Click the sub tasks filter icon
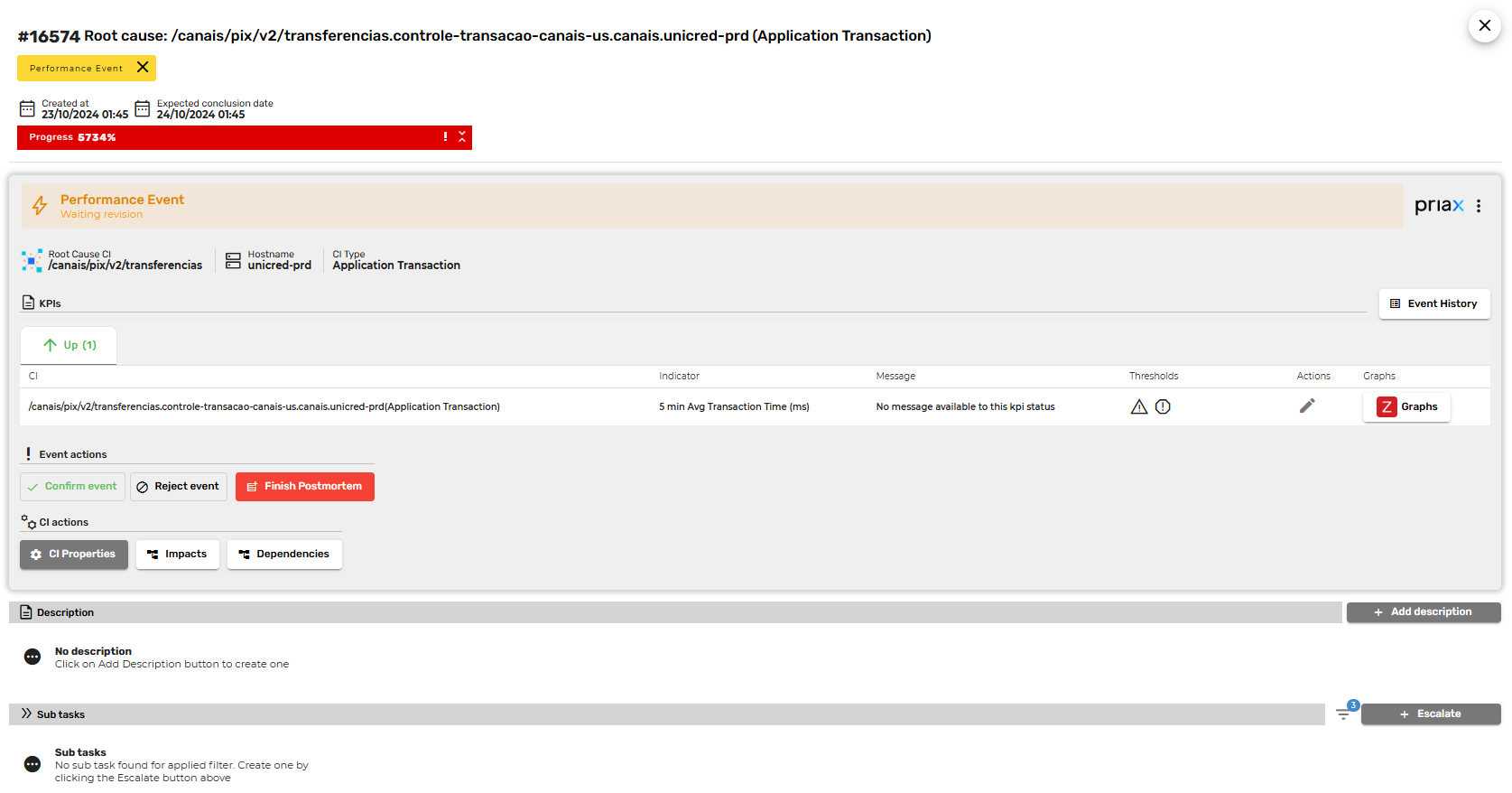Viewport: 1512px width, 793px height. point(1343,714)
